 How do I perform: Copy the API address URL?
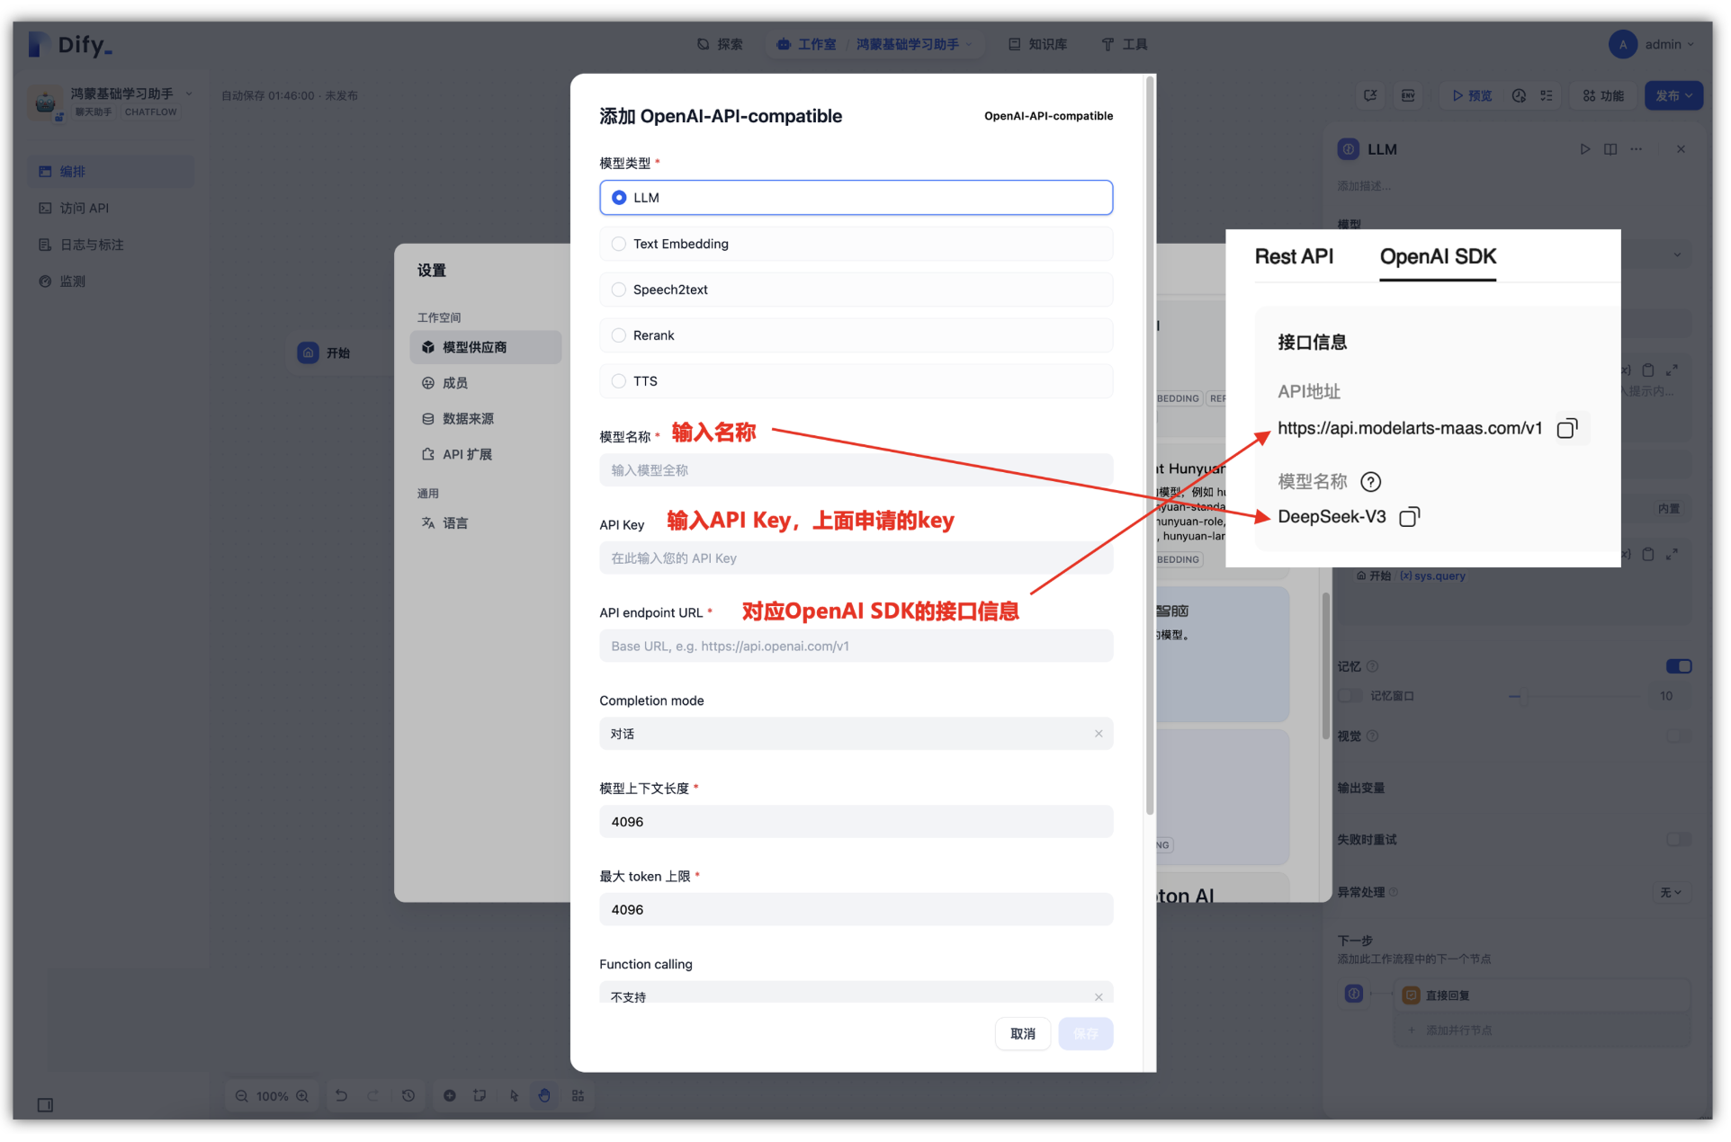1566,429
